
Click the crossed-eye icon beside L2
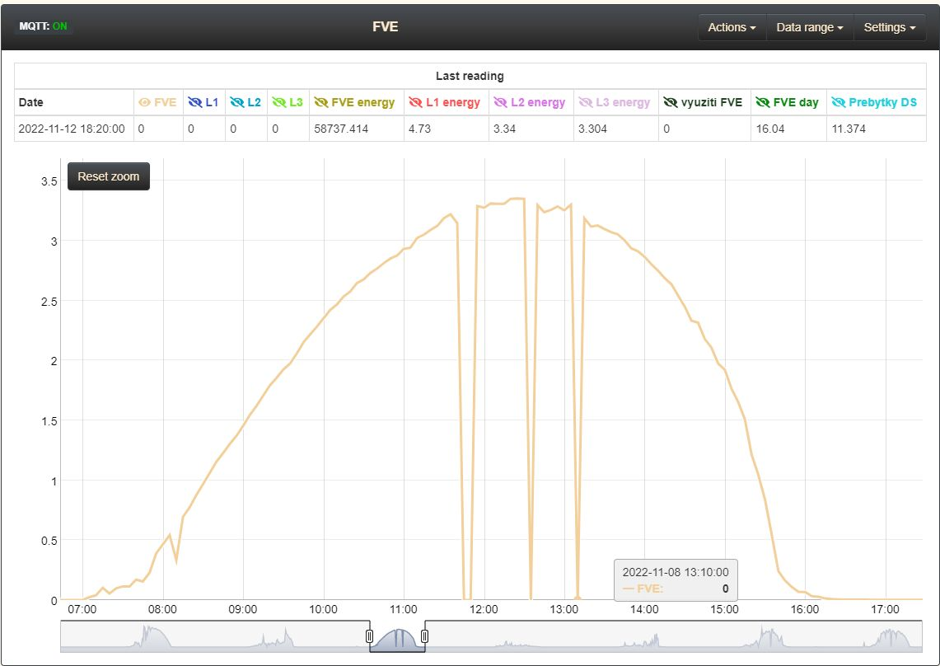[236, 103]
